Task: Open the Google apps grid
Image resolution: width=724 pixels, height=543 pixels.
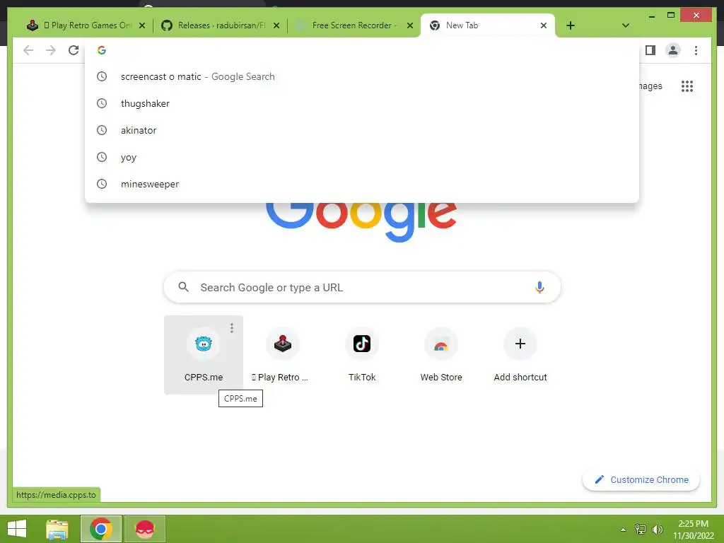Action: 687,86
